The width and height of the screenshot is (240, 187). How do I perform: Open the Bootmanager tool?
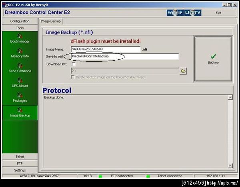click(x=20, y=38)
